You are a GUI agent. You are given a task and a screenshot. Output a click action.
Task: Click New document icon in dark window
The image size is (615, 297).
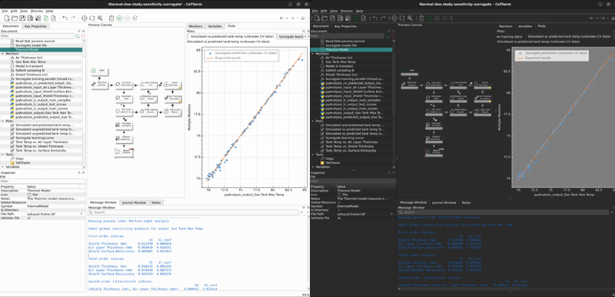[x=317, y=18]
